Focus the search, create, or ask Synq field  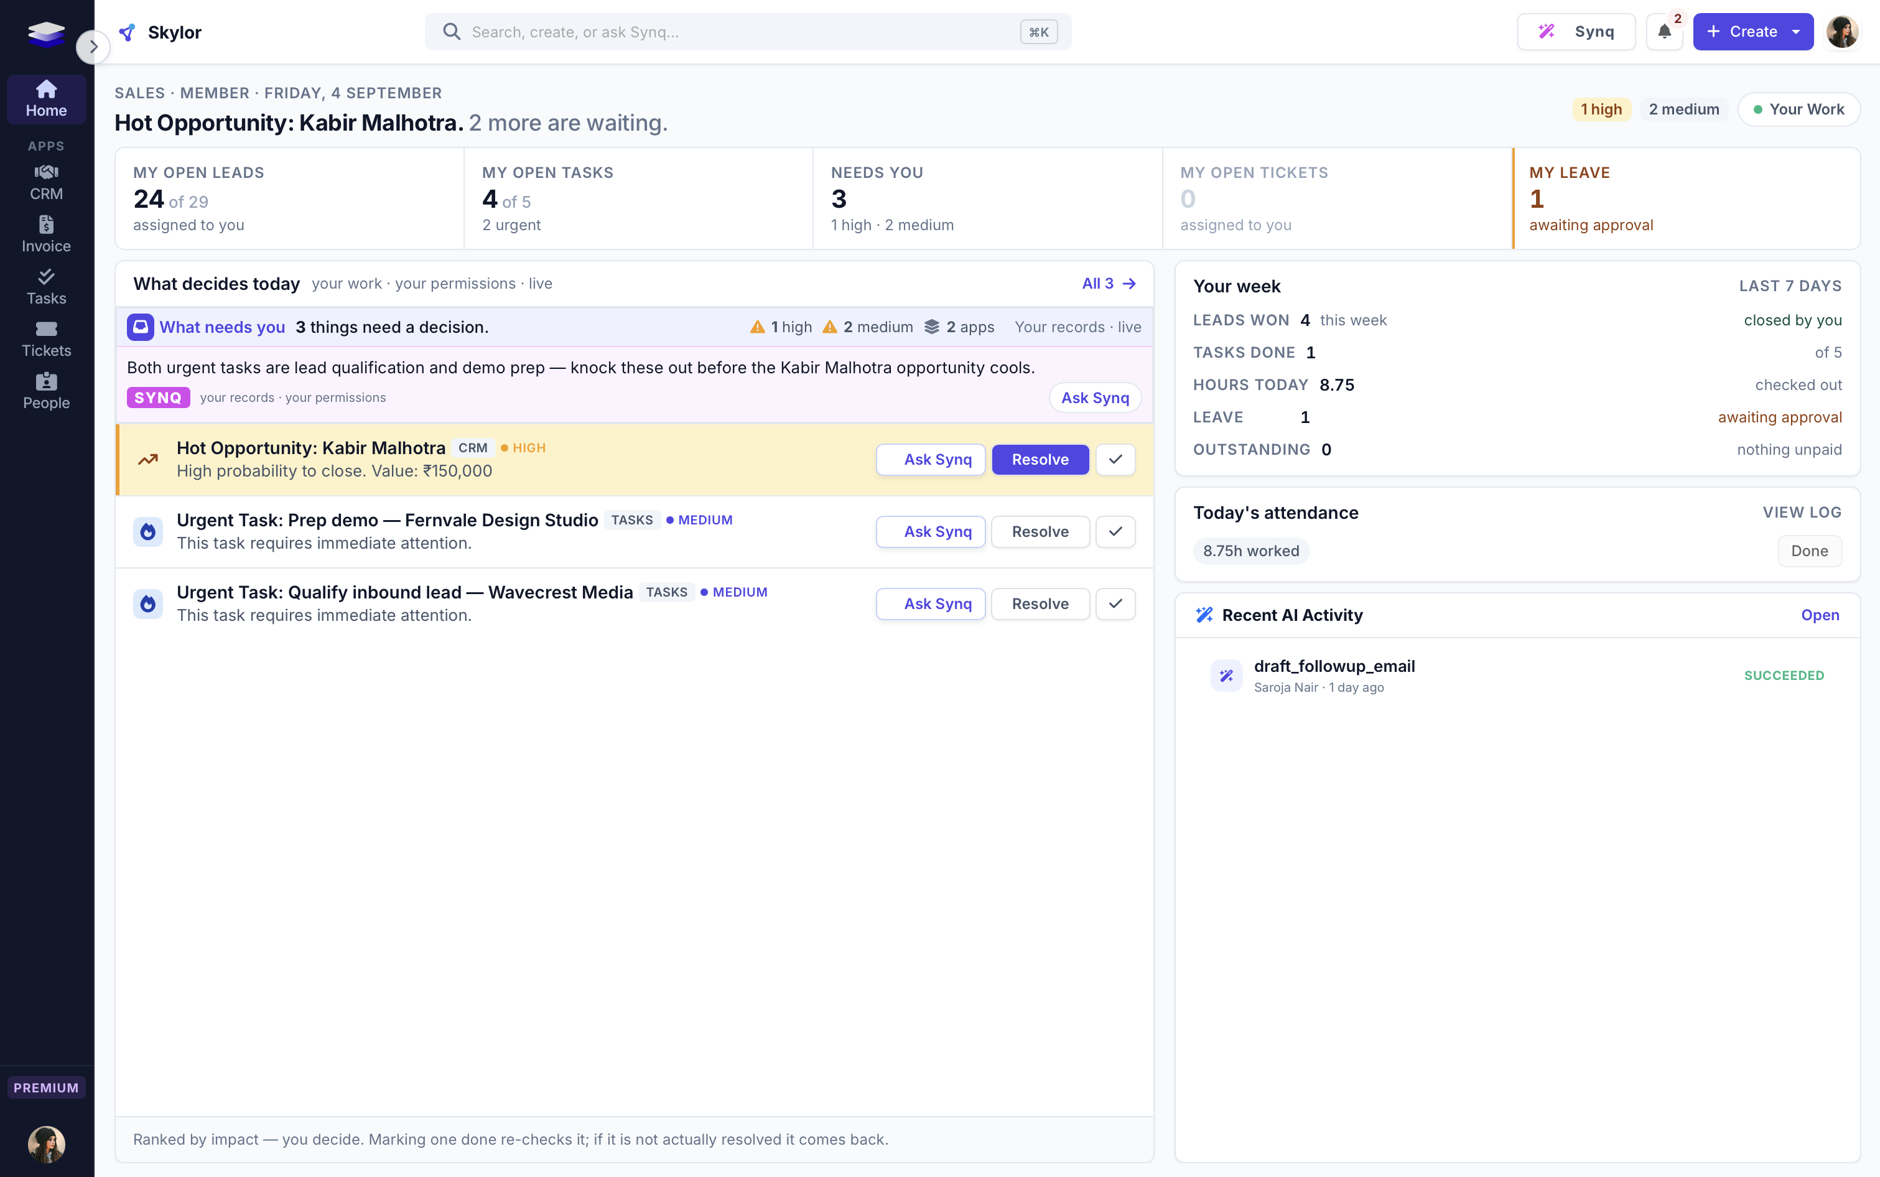[747, 32]
